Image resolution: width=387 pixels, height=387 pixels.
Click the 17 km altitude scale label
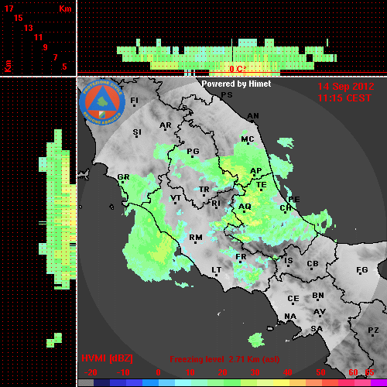(9, 9)
